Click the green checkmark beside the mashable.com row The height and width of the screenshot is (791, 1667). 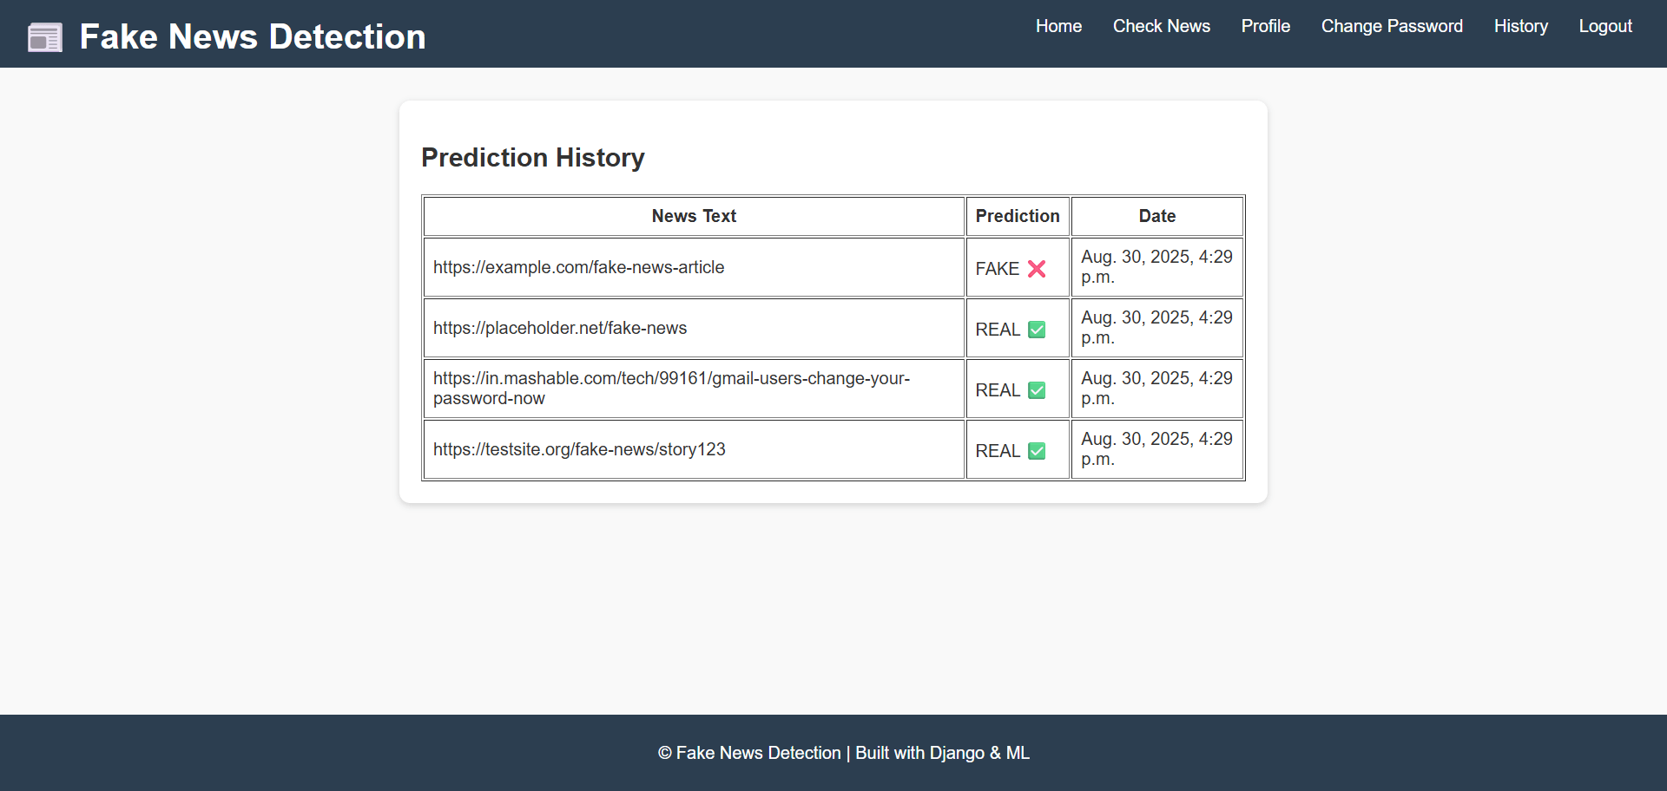[x=1038, y=390]
